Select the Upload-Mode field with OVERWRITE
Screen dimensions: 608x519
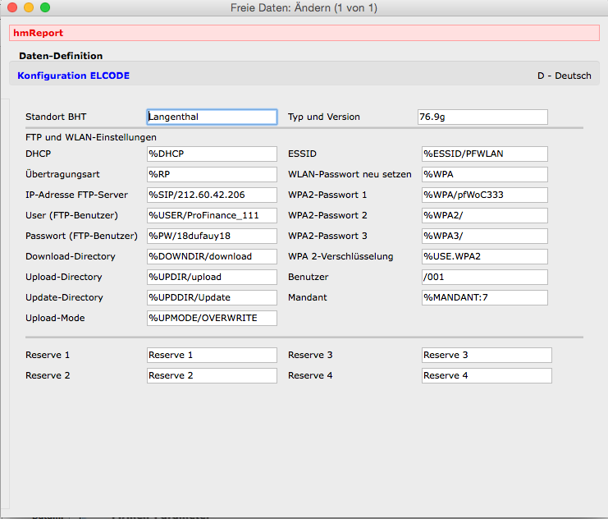coord(212,318)
